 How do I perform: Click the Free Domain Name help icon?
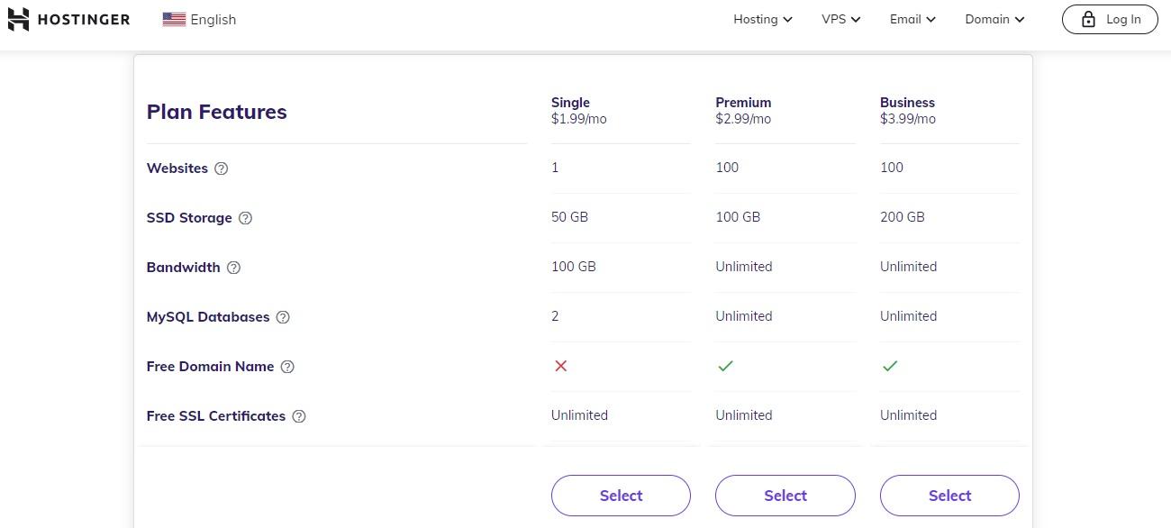287,367
